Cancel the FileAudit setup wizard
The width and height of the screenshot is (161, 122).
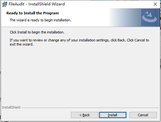pyautogui.click(x=143, y=115)
